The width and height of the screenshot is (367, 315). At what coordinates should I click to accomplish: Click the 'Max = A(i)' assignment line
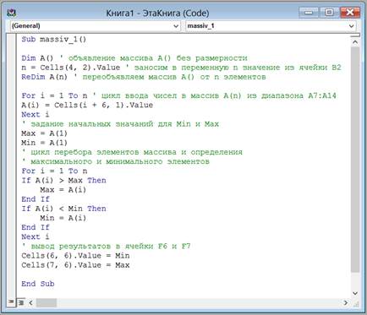[63, 190]
